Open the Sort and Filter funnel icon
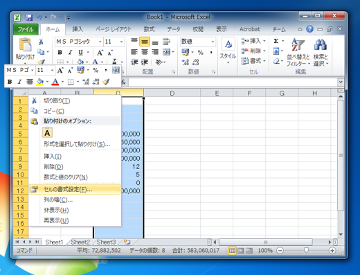The height and width of the screenshot is (275, 360). [x=298, y=44]
